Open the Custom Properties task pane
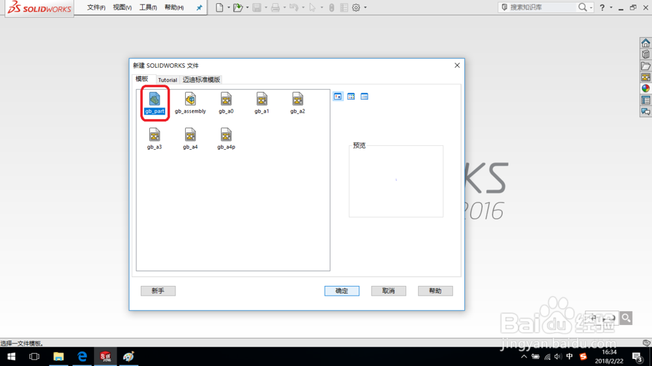The width and height of the screenshot is (652, 366). click(x=645, y=100)
